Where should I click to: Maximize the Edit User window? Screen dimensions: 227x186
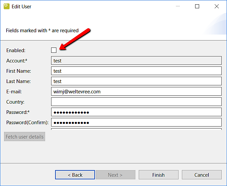[197, 6]
